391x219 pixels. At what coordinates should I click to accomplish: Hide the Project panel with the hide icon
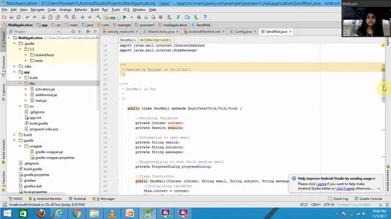pyautogui.click(x=96, y=32)
